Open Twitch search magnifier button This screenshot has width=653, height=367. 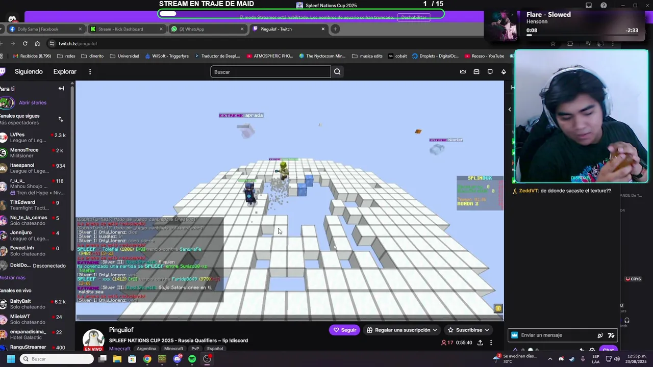tap(337, 72)
